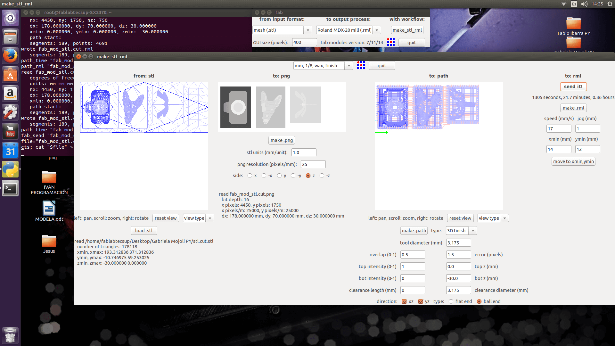
Task: Select side -y radio button
Action: coord(293,176)
